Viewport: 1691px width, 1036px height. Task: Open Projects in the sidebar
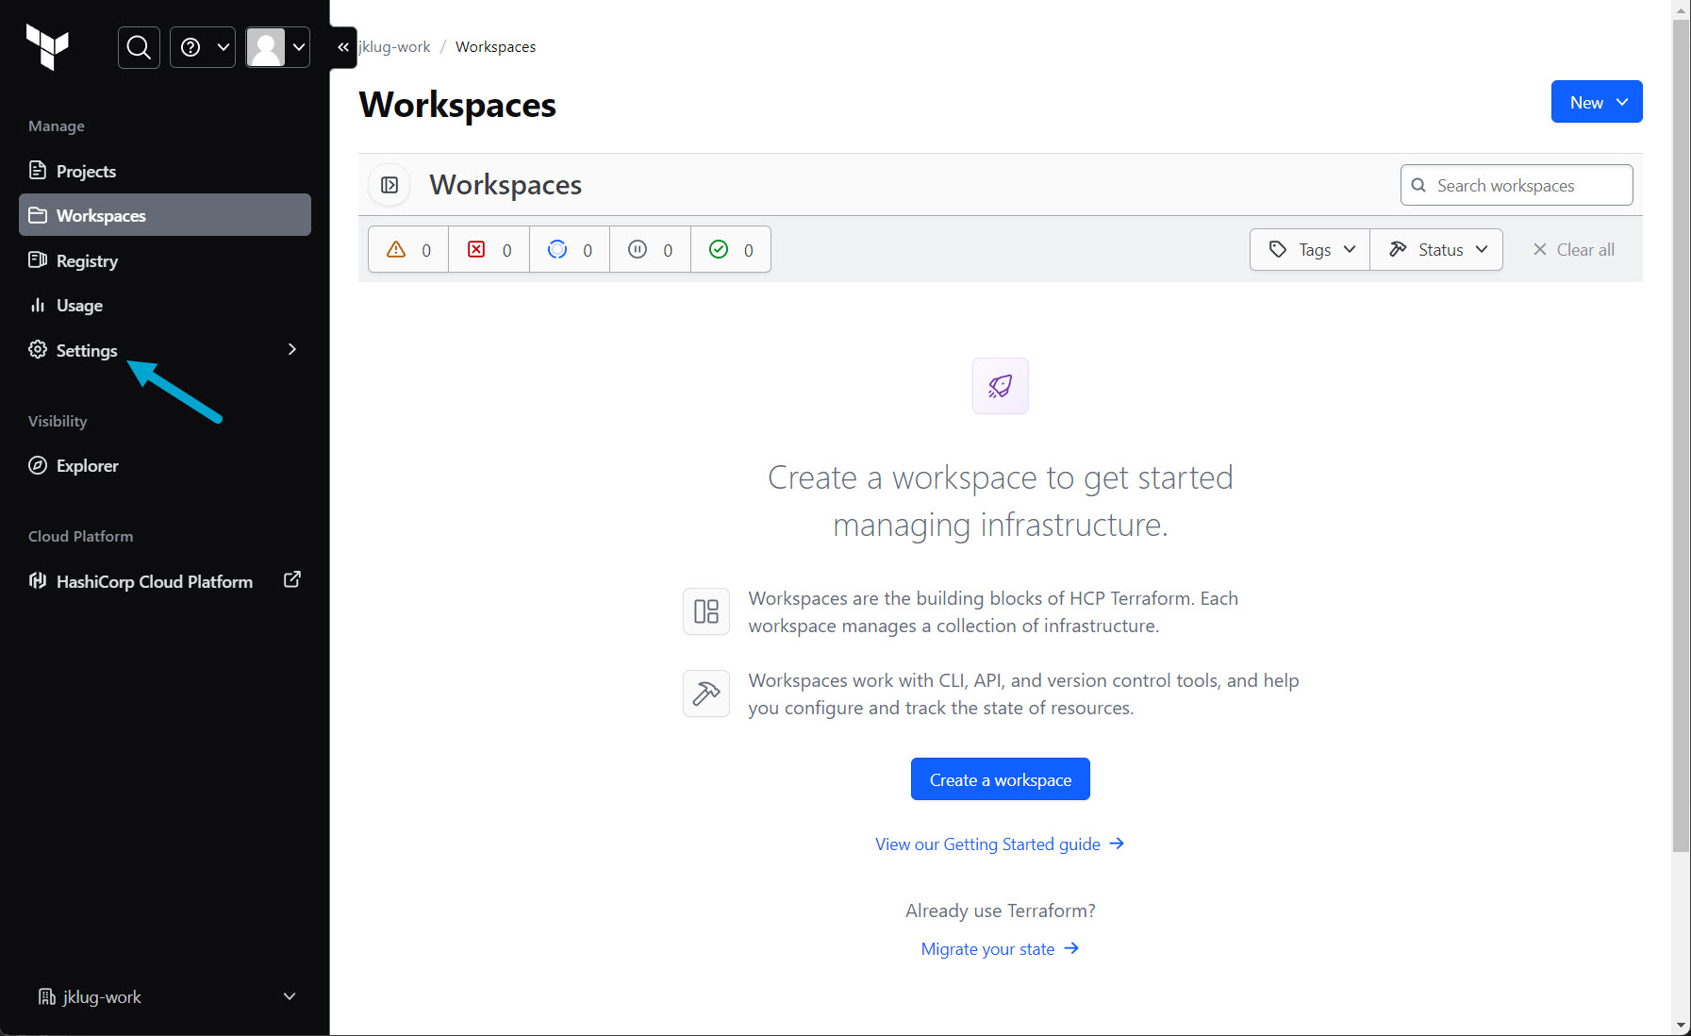tap(86, 171)
